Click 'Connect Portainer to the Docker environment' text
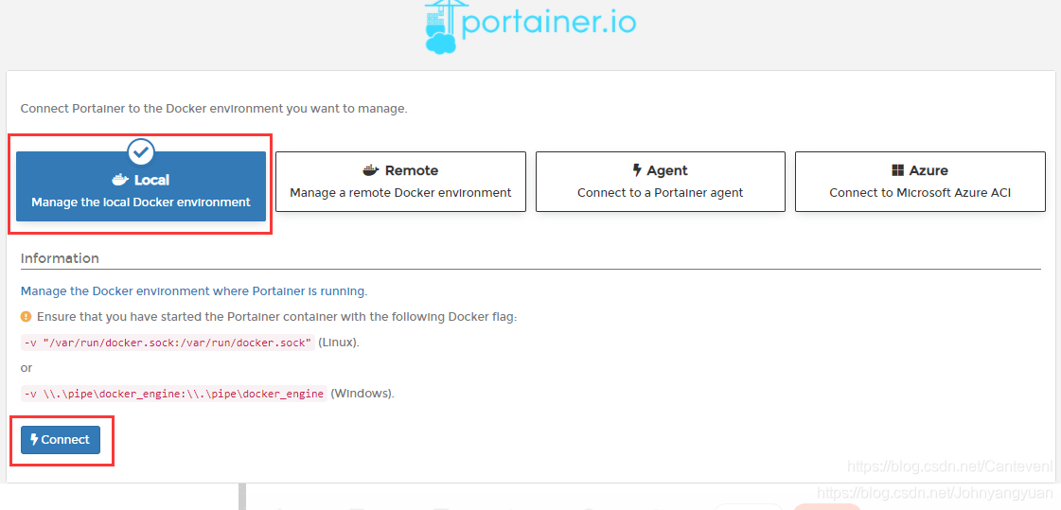Image resolution: width=1061 pixels, height=510 pixels. pyautogui.click(x=215, y=108)
